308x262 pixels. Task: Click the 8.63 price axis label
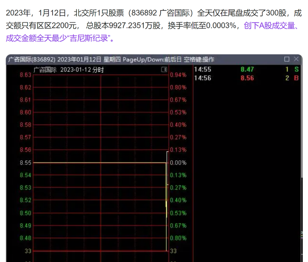coord(25,75)
